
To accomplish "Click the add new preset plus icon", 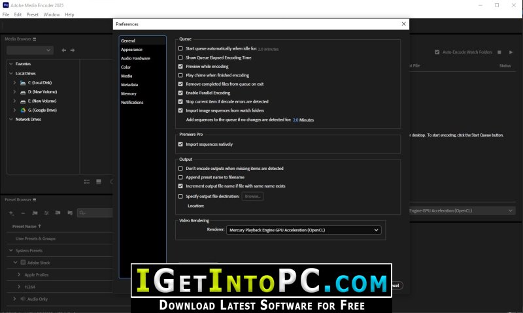I will pyautogui.click(x=11, y=212).
